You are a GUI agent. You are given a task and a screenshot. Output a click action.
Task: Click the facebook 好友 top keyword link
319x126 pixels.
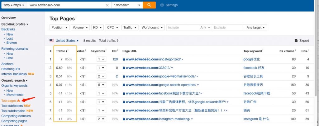pos(254,68)
